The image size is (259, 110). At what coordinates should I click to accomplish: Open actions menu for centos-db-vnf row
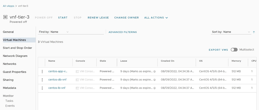(x=42, y=80)
